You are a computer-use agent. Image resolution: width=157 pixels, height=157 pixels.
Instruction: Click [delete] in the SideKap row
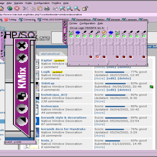[x=124, y=90]
